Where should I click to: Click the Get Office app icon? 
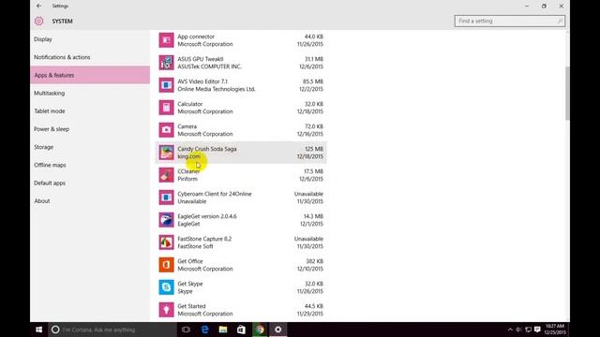(167, 265)
